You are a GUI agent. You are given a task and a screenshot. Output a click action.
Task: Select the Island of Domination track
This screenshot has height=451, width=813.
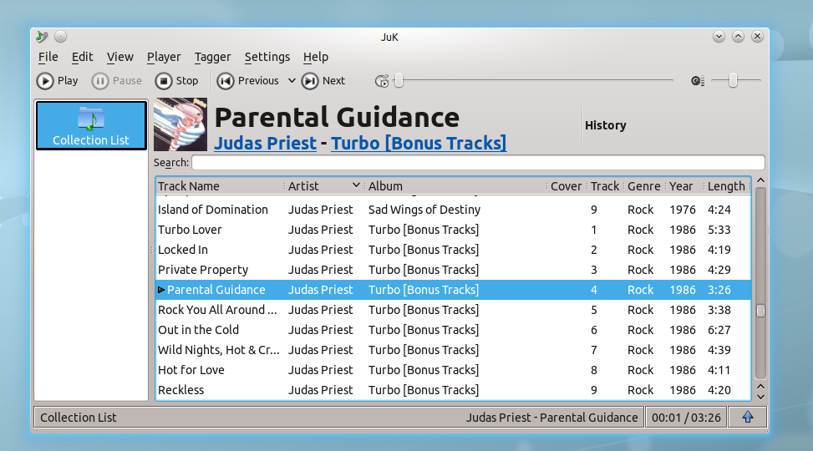coord(453,210)
